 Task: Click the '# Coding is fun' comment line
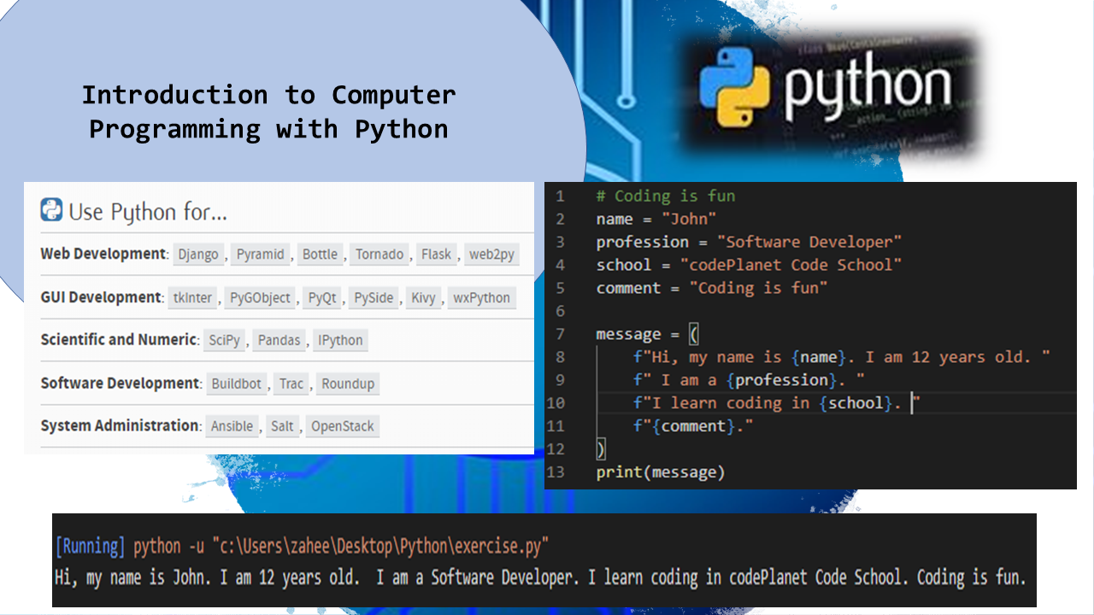click(666, 196)
